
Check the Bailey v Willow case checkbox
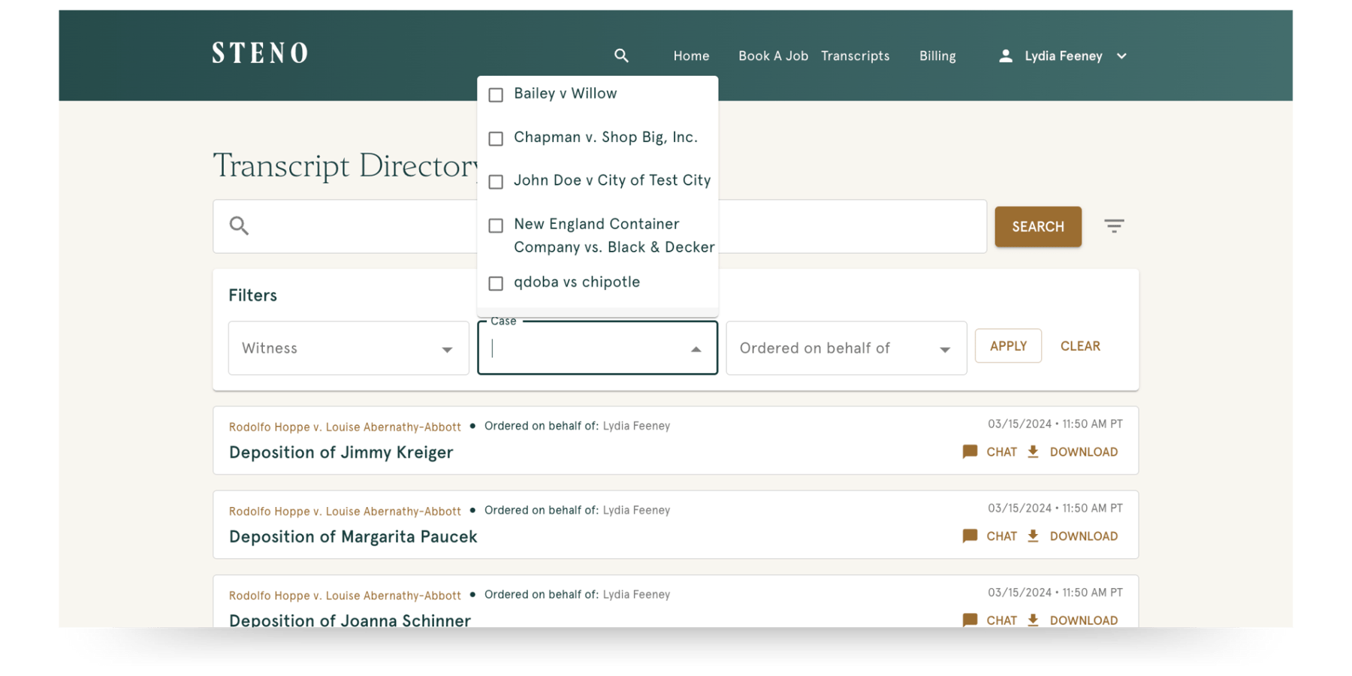496,95
